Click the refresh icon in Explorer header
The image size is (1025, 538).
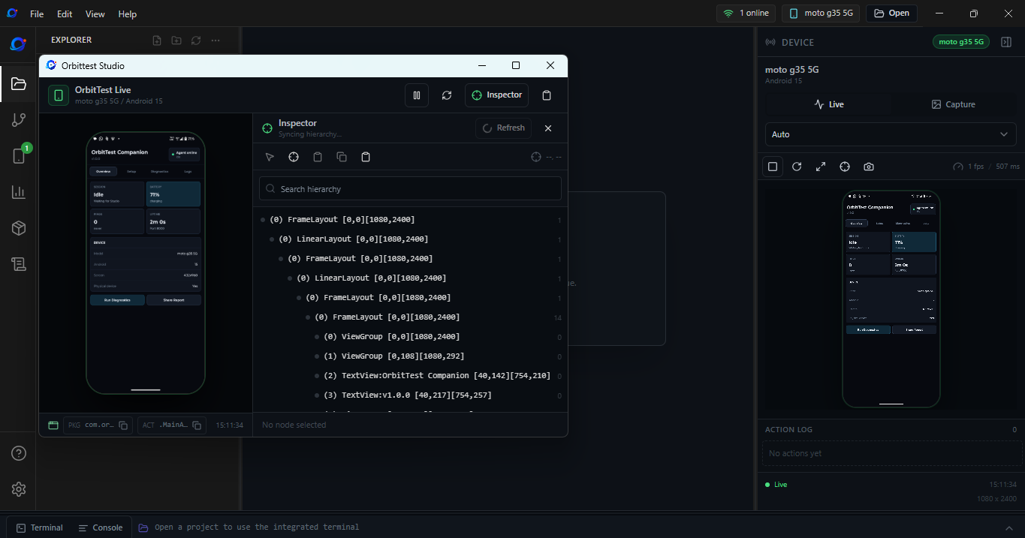pyautogui.click(x=196, y=41)
